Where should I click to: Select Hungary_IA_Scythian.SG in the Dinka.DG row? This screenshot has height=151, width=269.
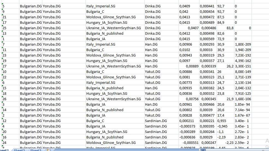pyautogui.click(x=107, y=22)
